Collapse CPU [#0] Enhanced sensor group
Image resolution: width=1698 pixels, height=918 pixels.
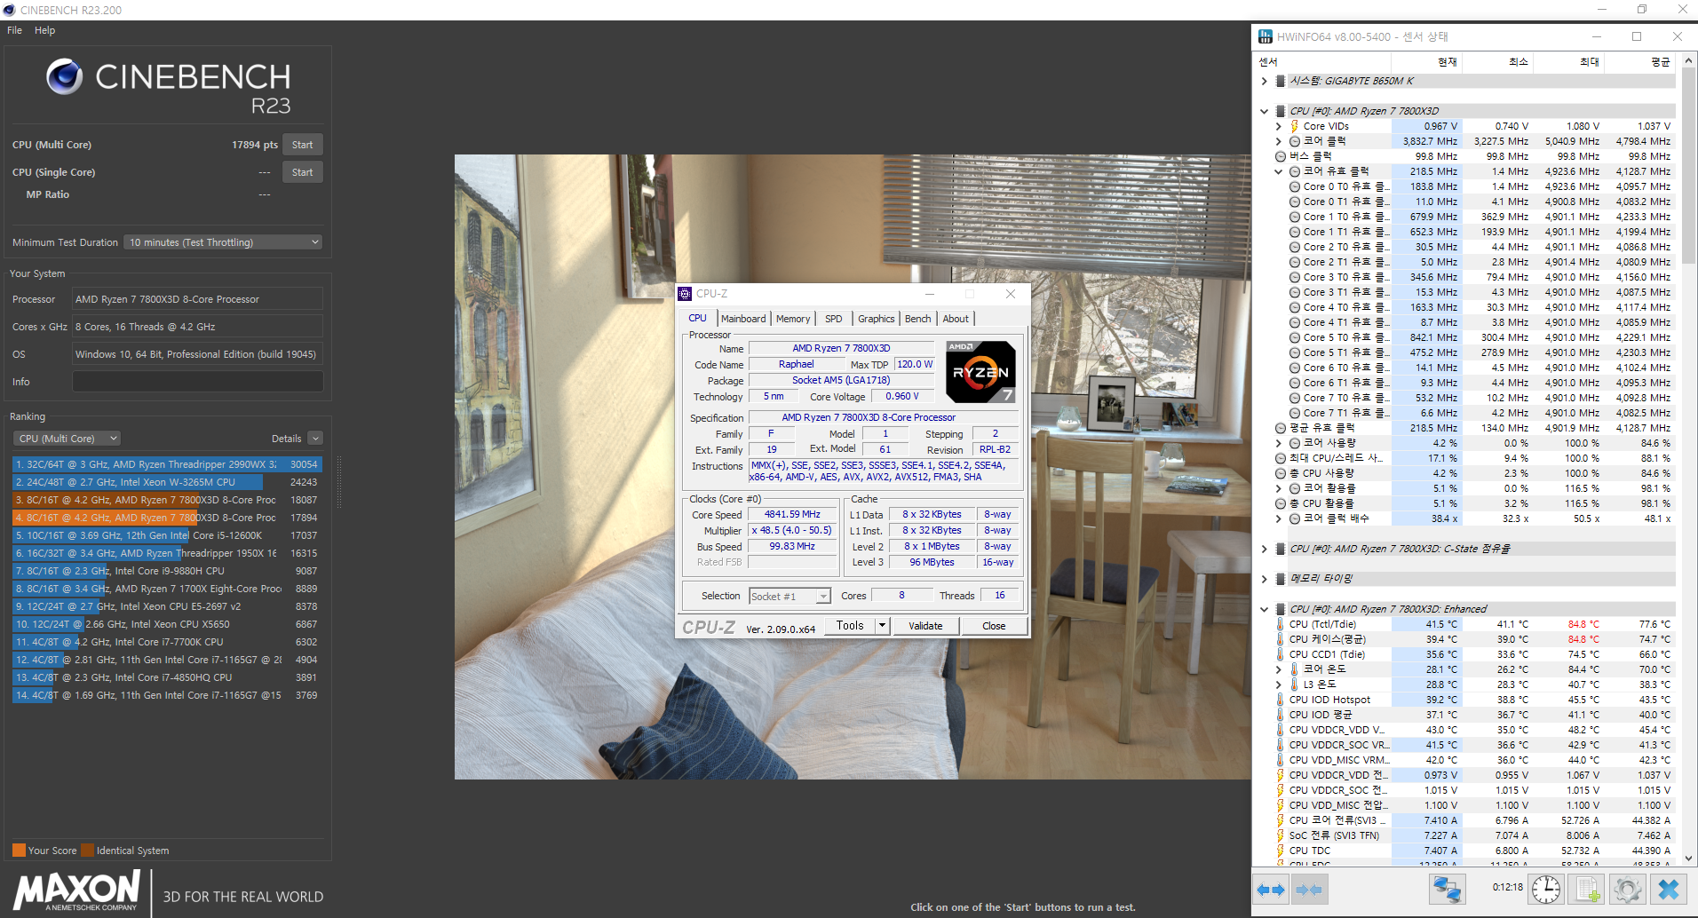pyautogui.click(x=1264, y=609)
